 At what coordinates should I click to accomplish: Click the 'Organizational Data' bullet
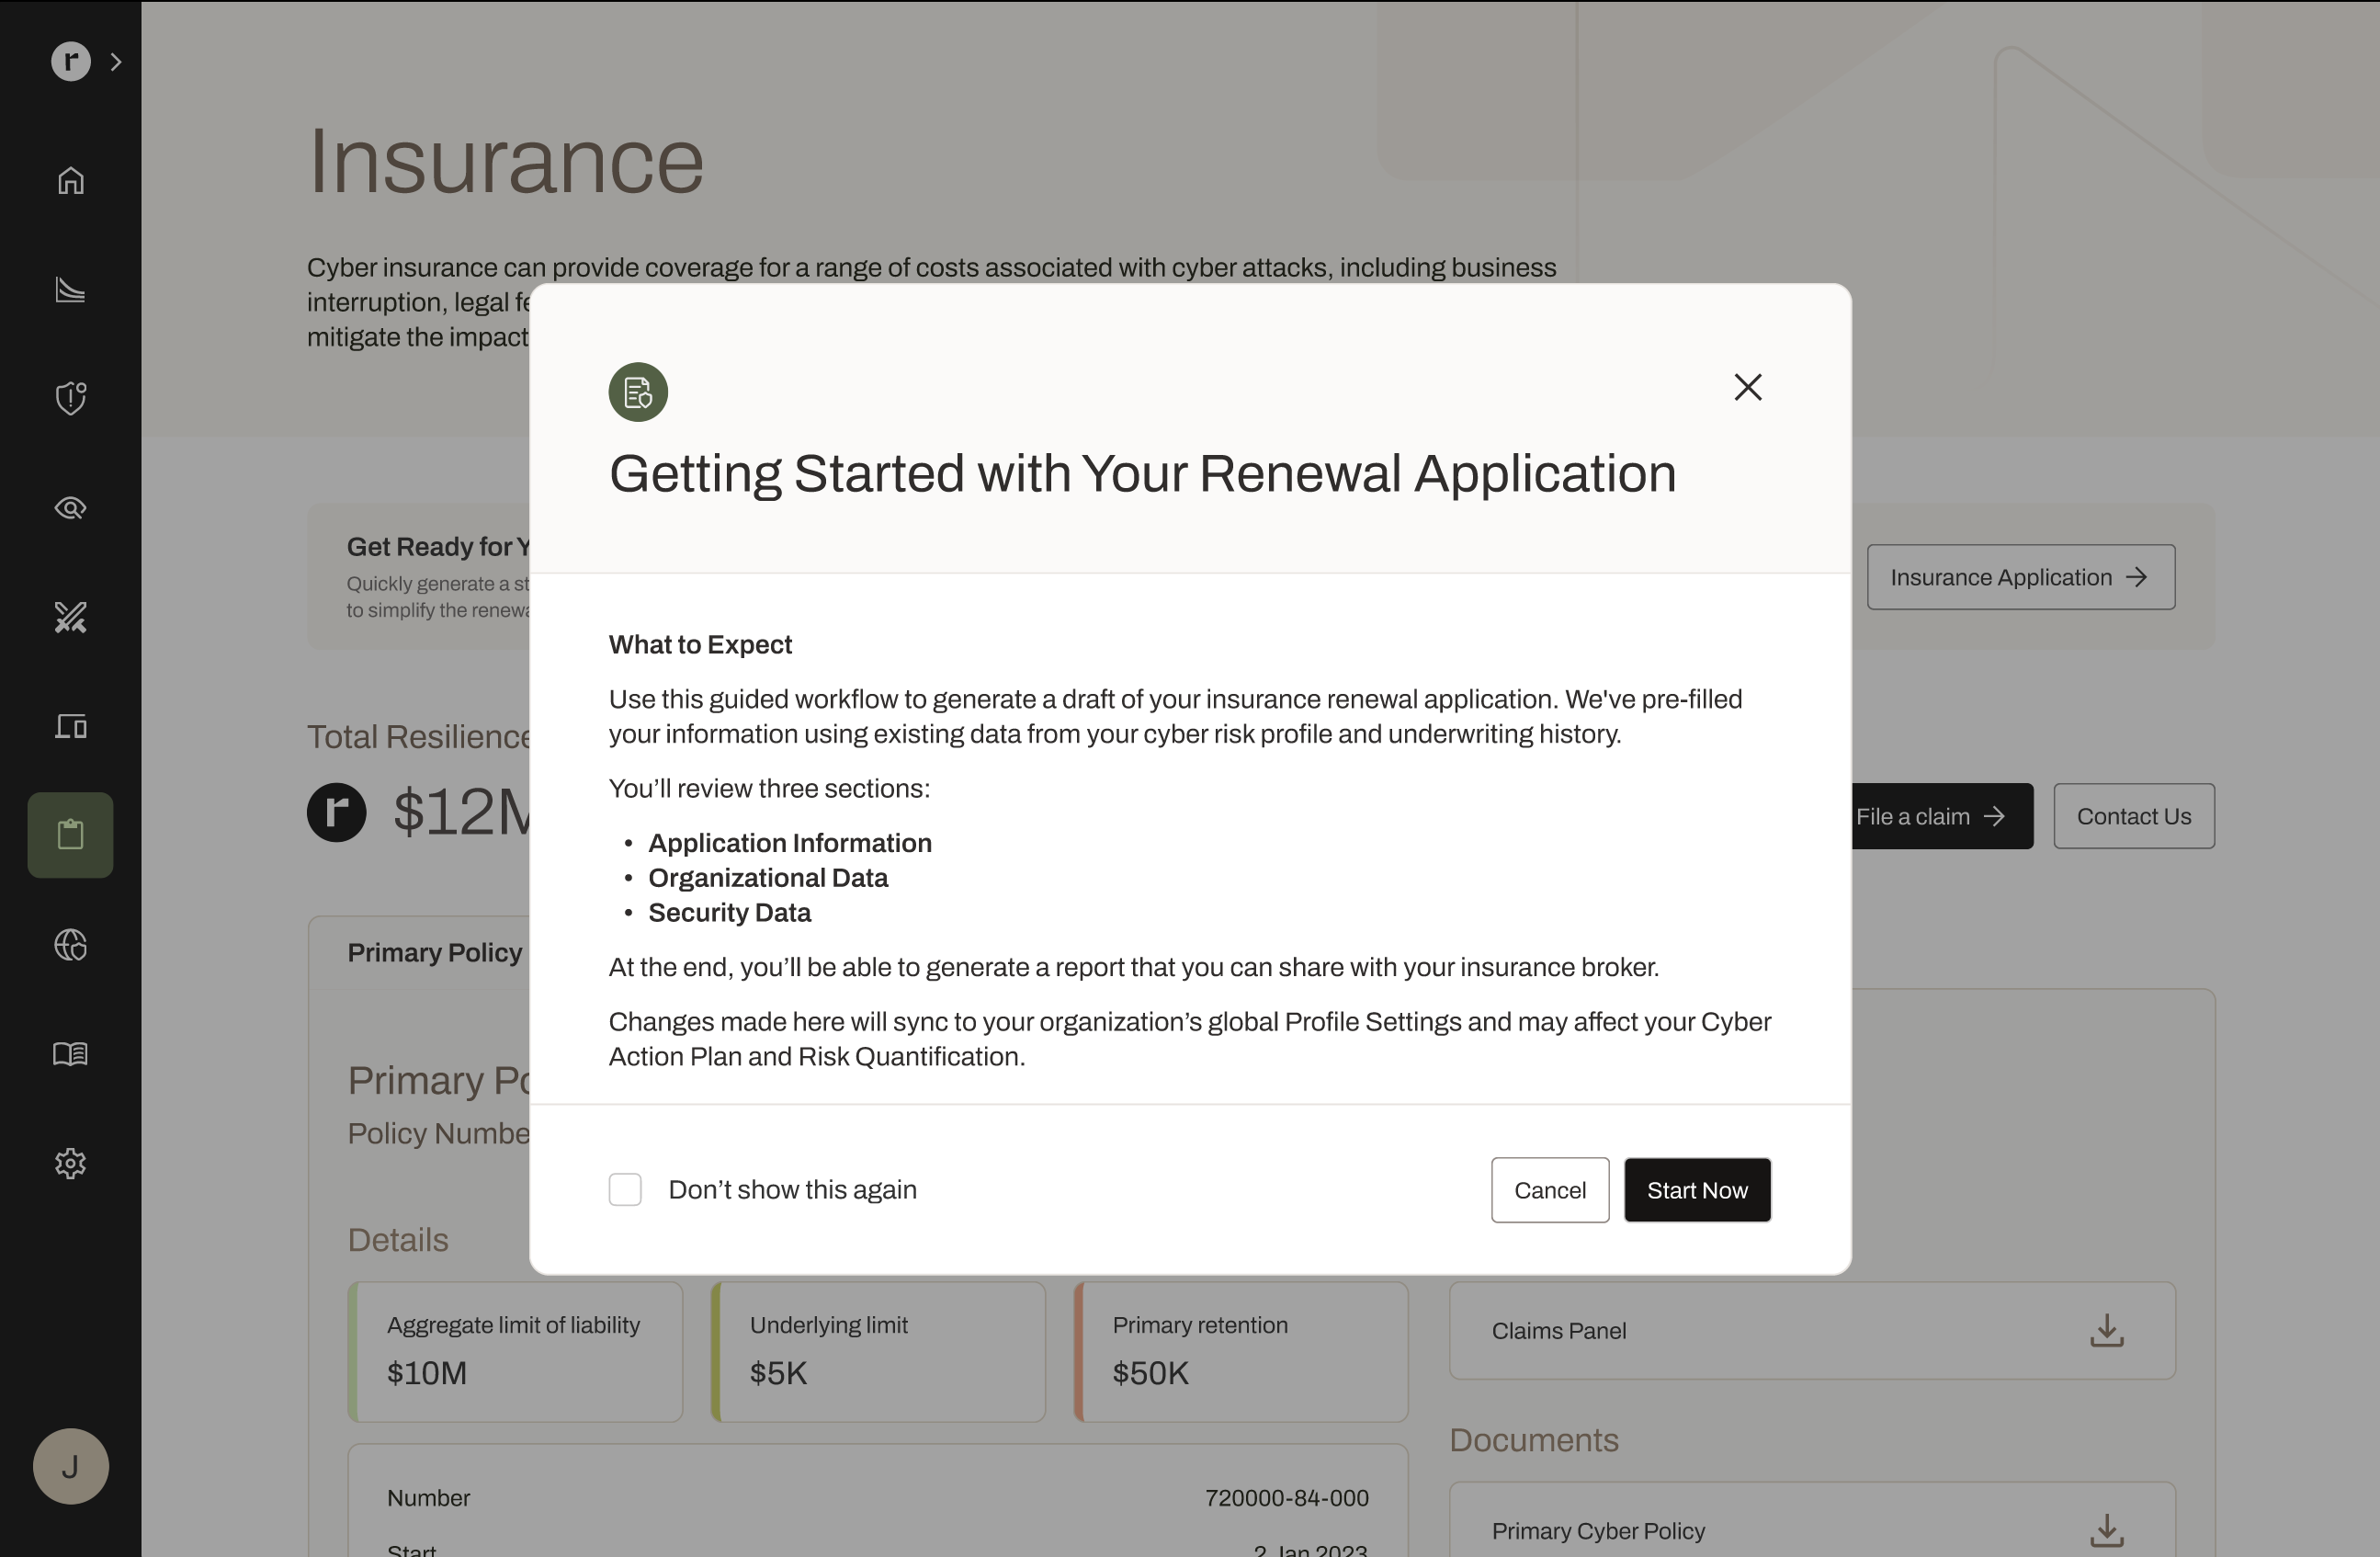click(768, 878)
